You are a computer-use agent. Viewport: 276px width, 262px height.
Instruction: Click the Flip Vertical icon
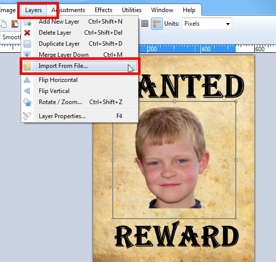pyautogui.click(x=27, y=91)
